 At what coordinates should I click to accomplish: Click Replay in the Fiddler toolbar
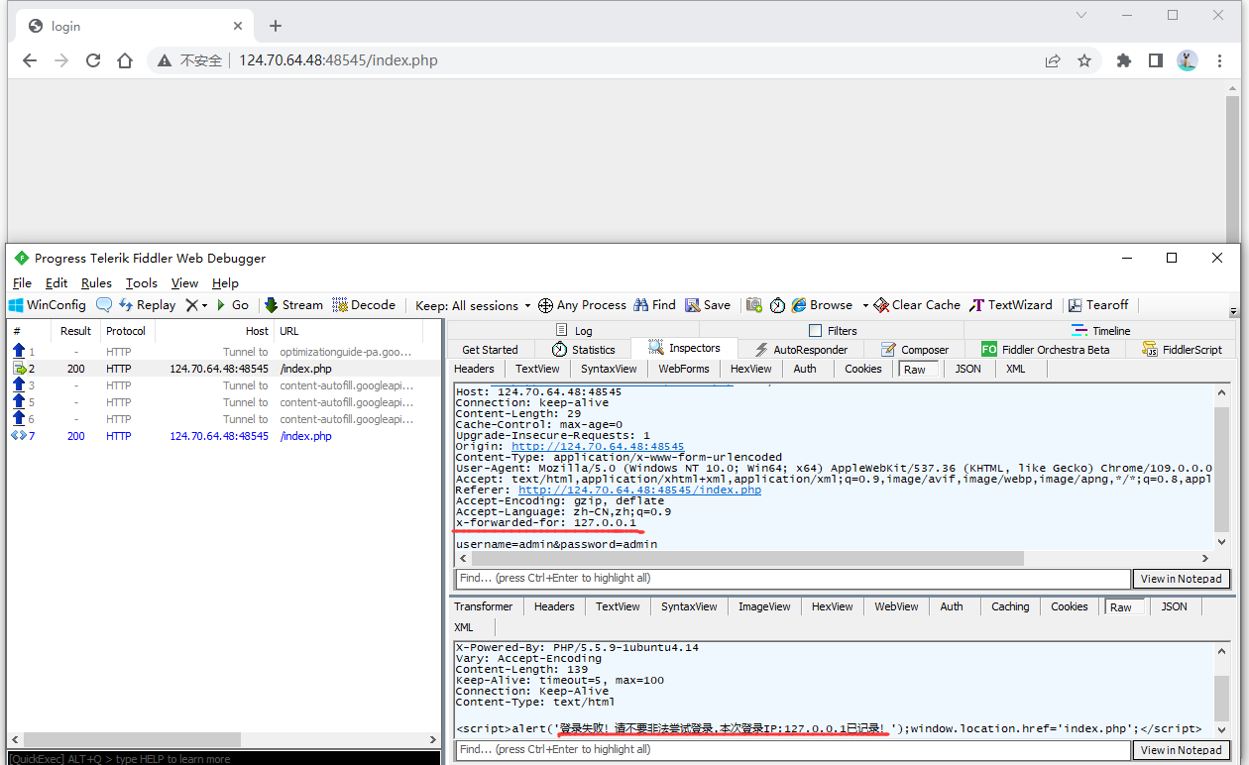pyautogui.click(x=147, y=305)
